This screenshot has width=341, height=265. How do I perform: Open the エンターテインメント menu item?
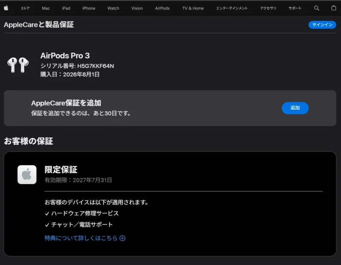pos(232,8)
